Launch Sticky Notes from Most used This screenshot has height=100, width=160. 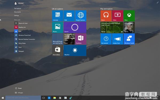[20, 43]
